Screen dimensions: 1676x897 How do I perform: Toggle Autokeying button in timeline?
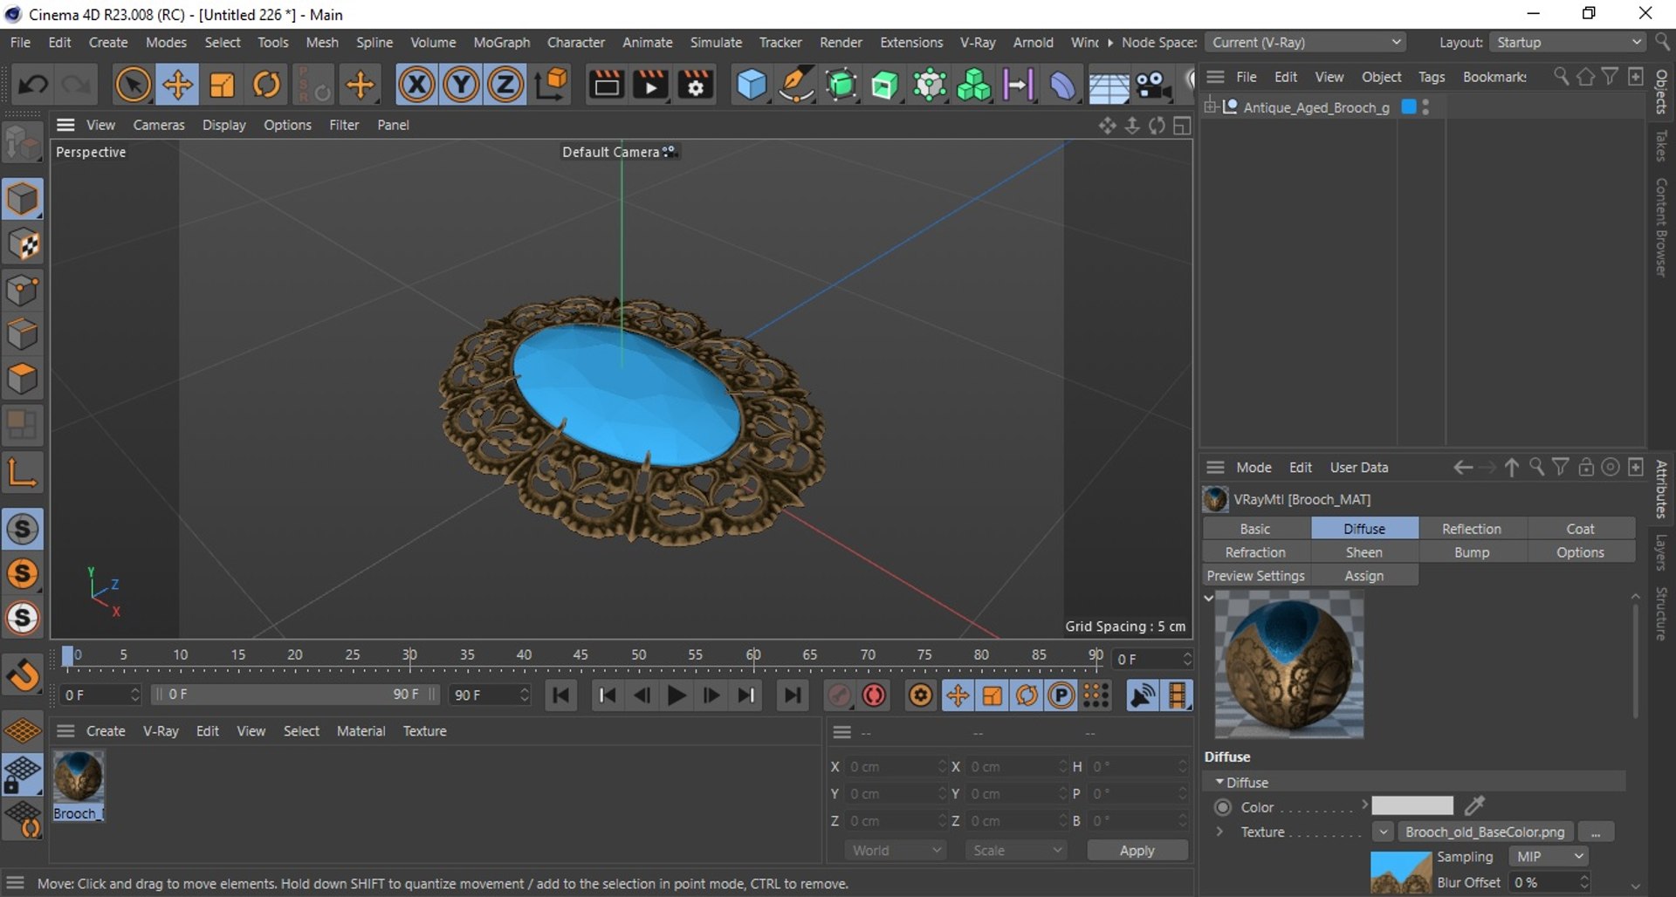[875, 695]
